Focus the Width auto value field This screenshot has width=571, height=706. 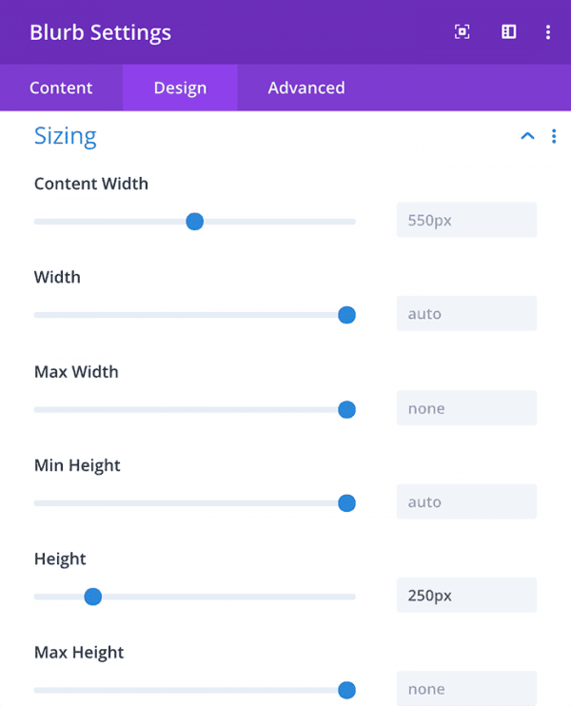[466, 313]
